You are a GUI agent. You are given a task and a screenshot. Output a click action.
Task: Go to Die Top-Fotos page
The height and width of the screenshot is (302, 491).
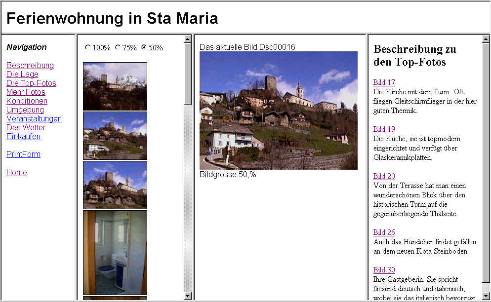pos(31,83)
